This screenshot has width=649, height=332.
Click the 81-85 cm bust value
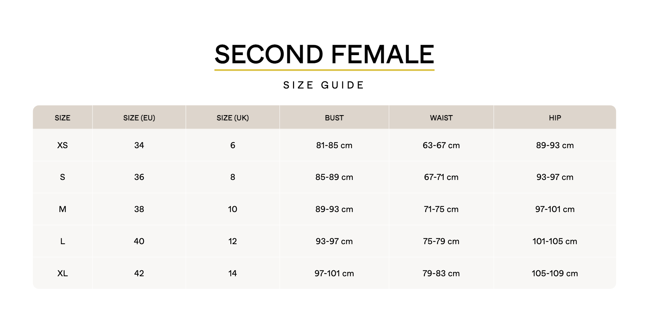click(x=334, y=145)
